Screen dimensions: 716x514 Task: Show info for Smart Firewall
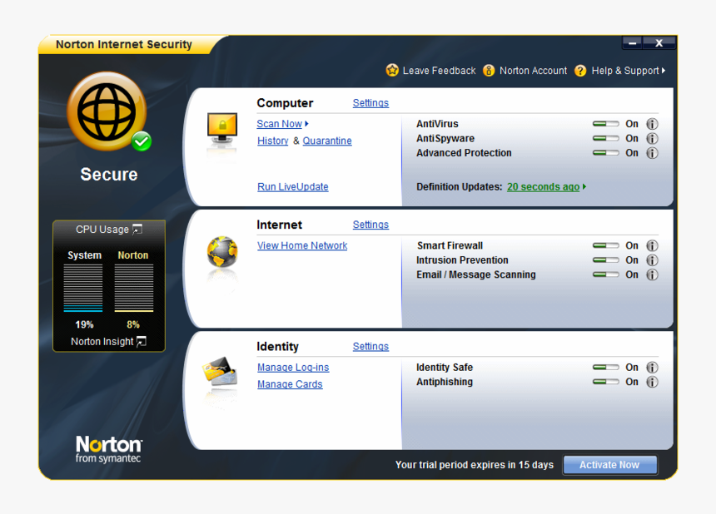652,245
